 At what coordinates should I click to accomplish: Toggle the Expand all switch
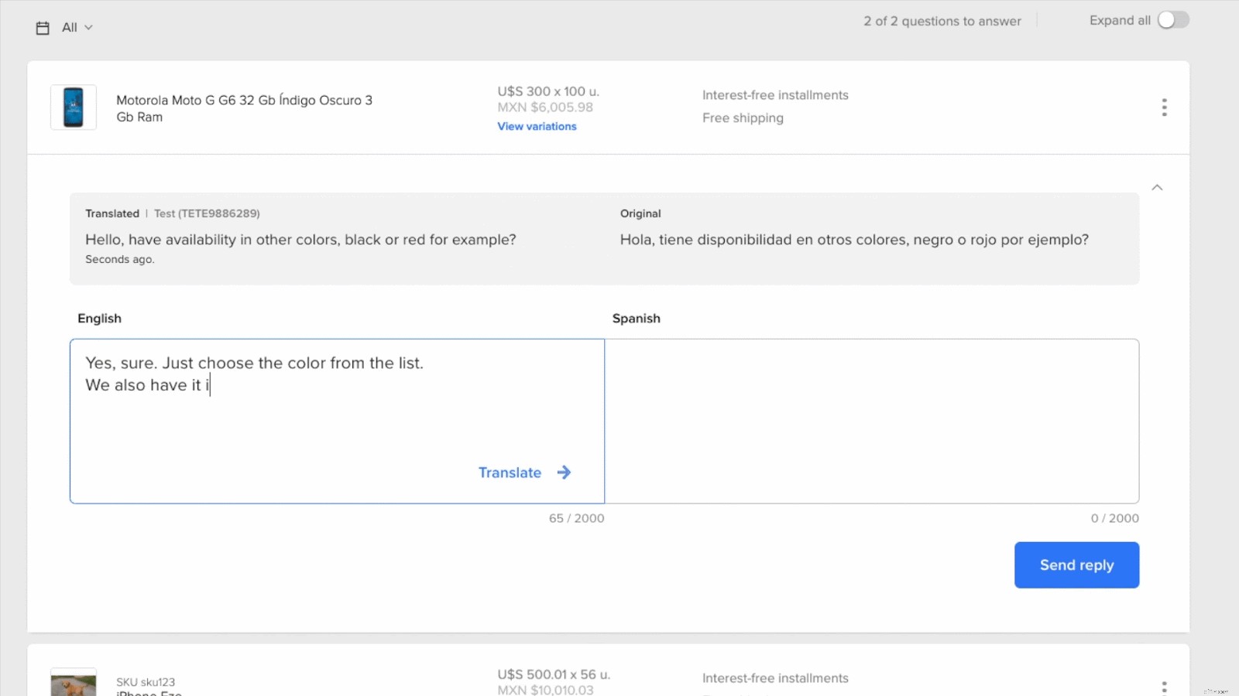coord(1172,20)
